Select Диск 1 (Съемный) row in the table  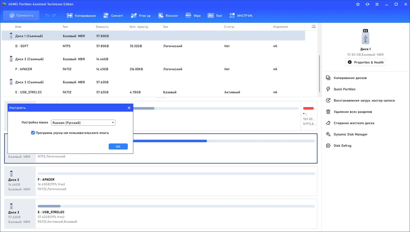click(x=153, y=36)
